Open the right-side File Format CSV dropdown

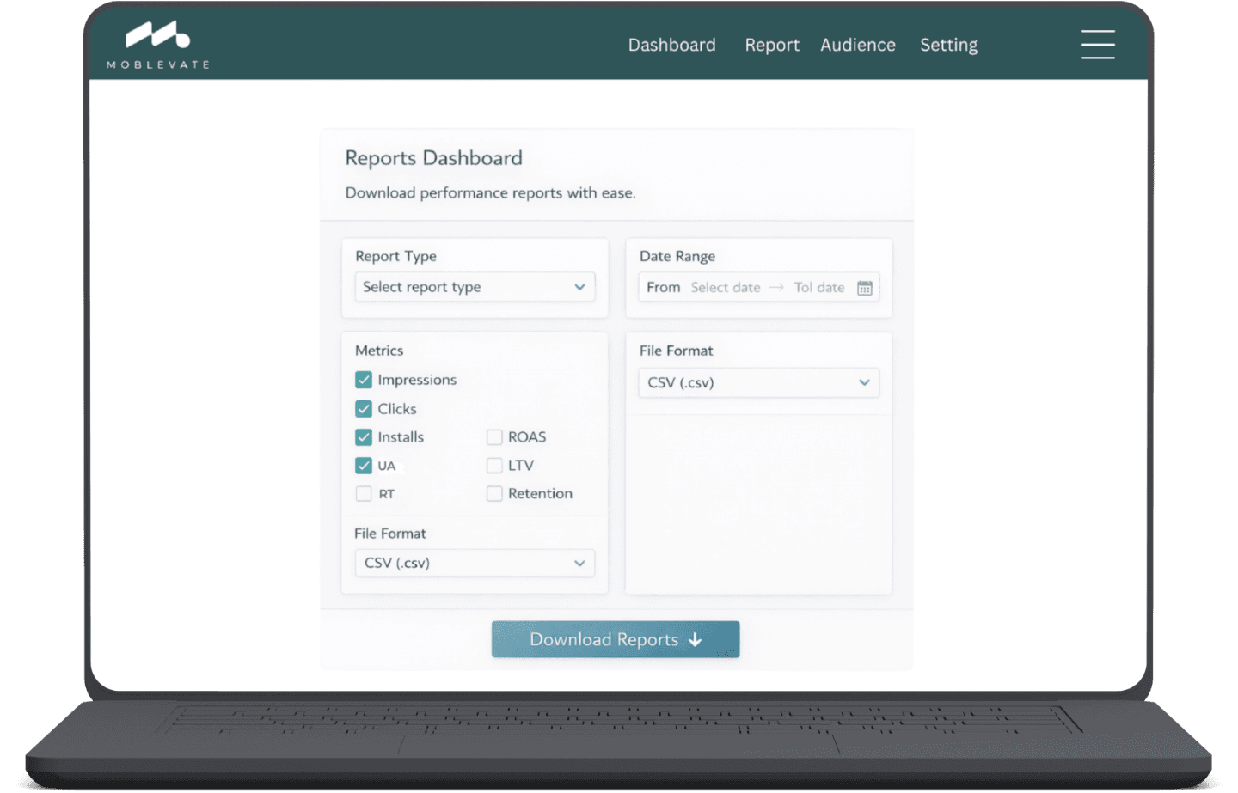[758, 382]
